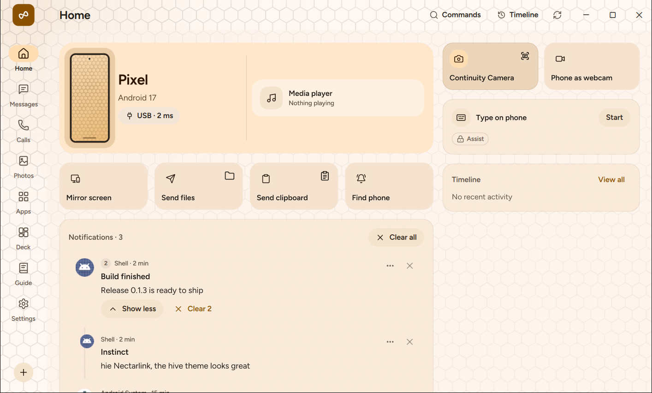Minimize the window
652x393 pixels.
(586, 15)
